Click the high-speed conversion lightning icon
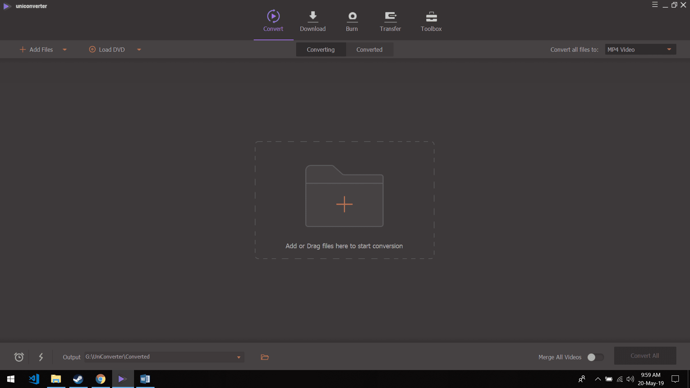 (41, 357)
